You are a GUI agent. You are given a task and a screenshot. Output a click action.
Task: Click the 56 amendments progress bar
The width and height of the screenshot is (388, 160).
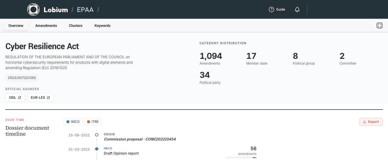(241, 158)
